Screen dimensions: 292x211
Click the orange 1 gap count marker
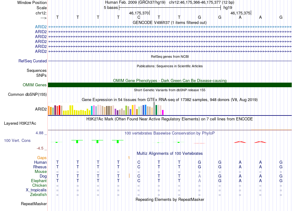click(x=129, y=158)
